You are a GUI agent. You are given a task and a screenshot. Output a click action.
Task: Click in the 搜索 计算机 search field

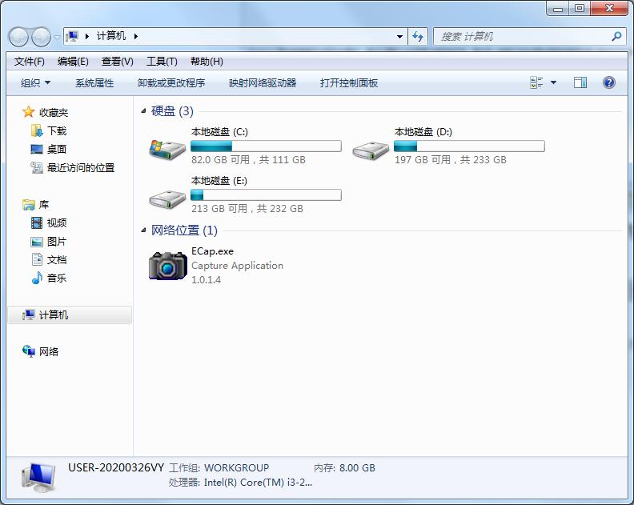click(520, 36)
